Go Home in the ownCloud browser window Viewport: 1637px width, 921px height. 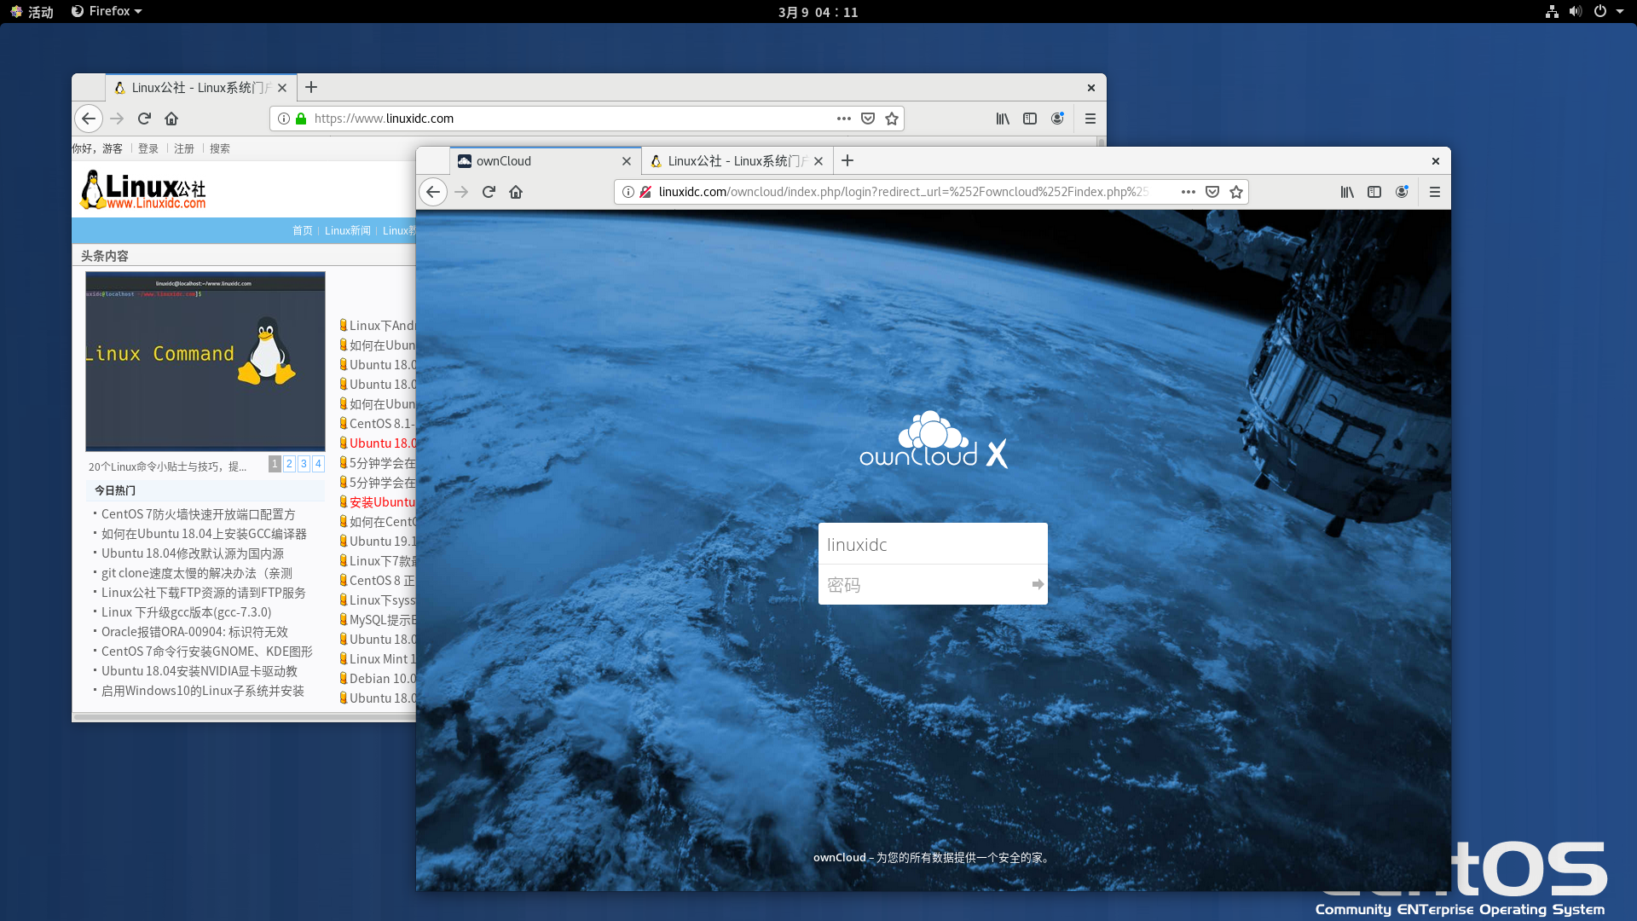pos(516,192)
